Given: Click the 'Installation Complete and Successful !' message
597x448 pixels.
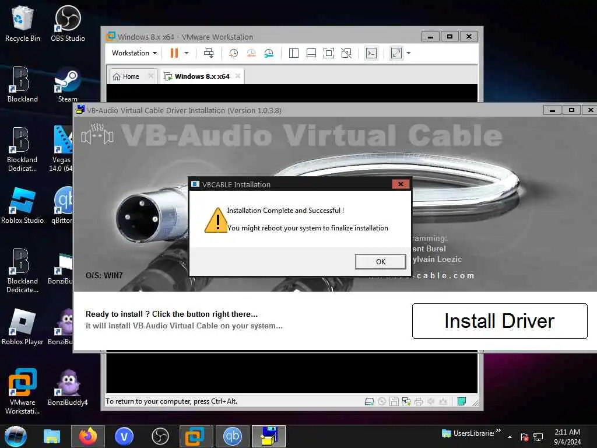Looking at the screenshot, I should tap(285, 210).
